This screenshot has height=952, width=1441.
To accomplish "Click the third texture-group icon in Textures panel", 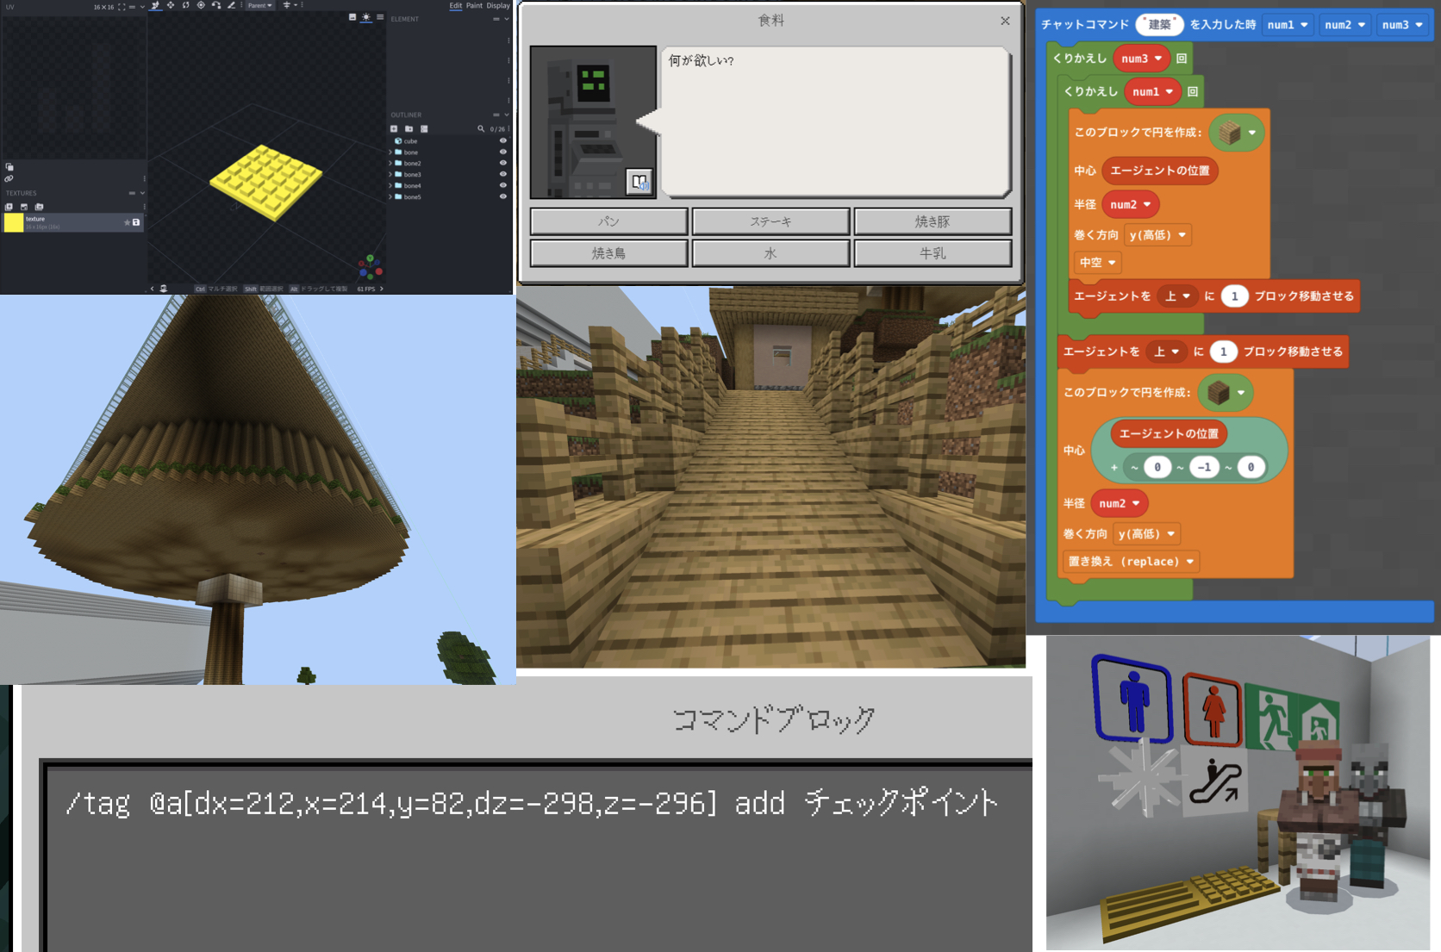I will 39,207.
